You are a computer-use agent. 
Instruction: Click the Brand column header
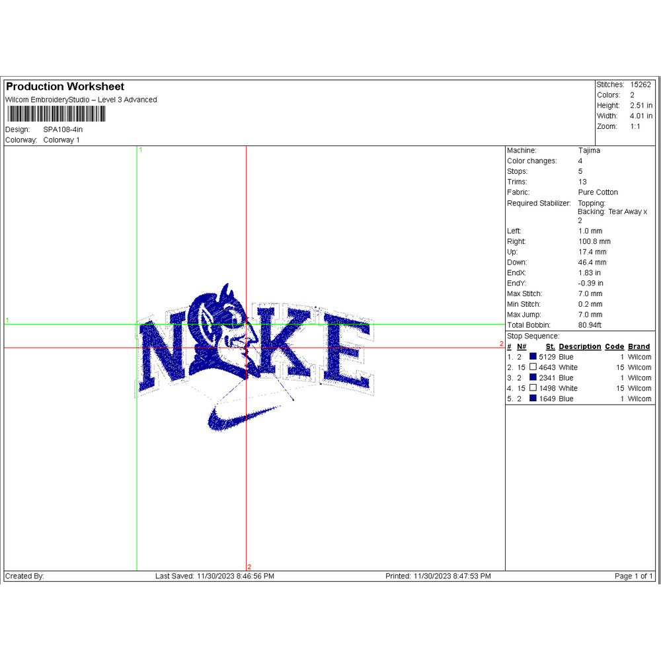coord(639,346)
